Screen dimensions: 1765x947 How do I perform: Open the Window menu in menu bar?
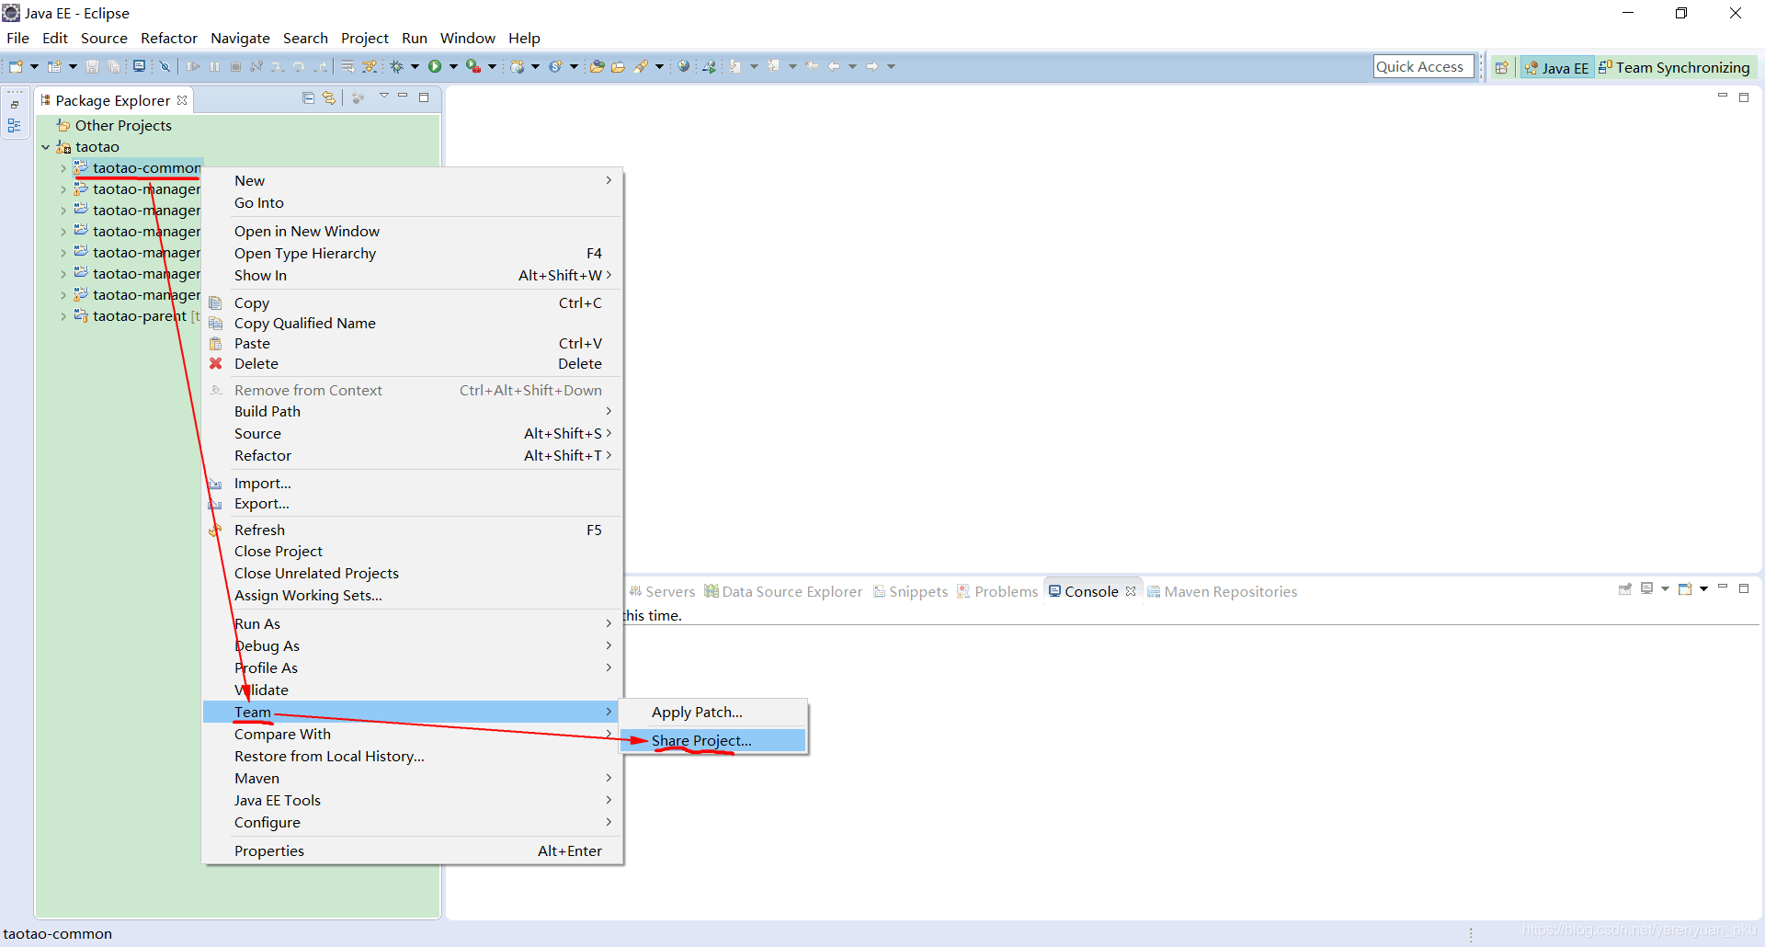[468, 38]
